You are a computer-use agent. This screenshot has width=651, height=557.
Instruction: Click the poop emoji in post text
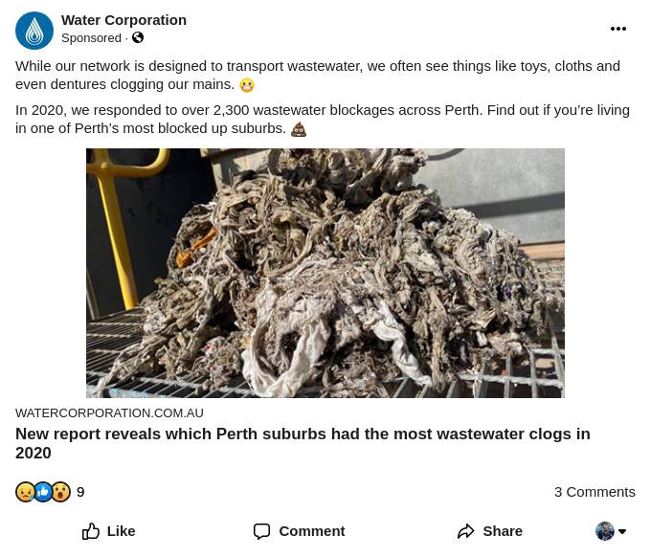click(299, 129)
